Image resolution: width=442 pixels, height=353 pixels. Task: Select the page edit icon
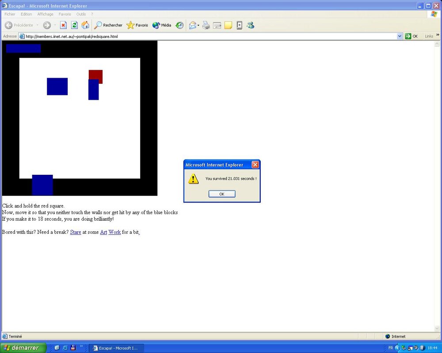pyautogui.click(x=217, y=25)
